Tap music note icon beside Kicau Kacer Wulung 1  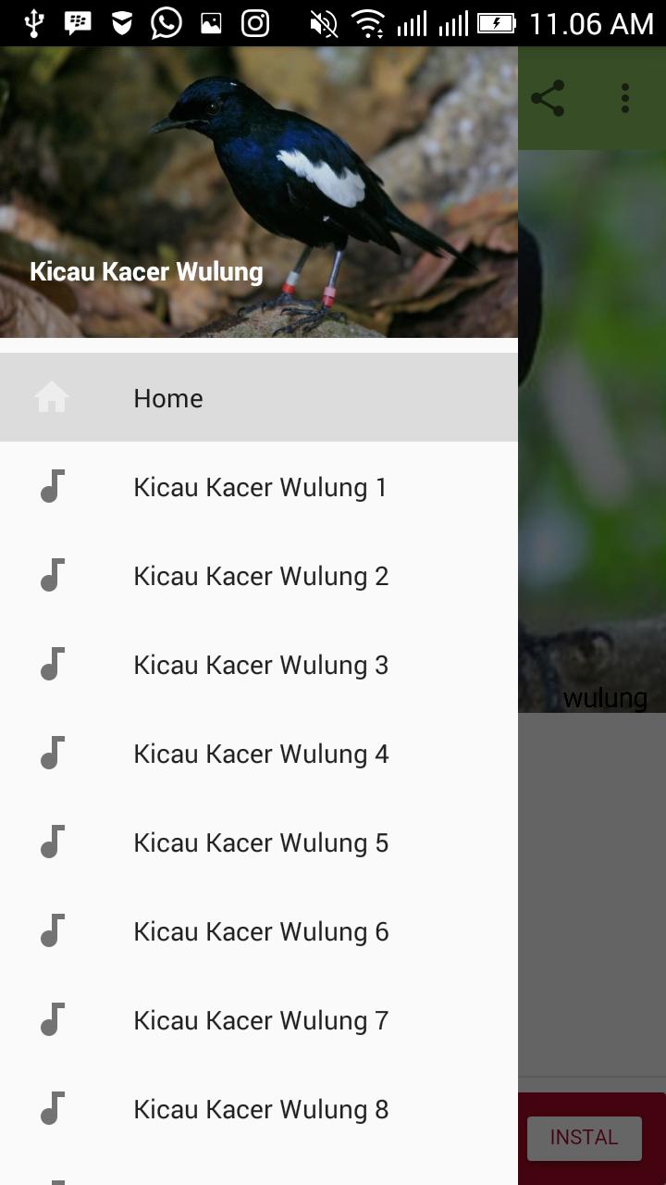tap(53, 486)
